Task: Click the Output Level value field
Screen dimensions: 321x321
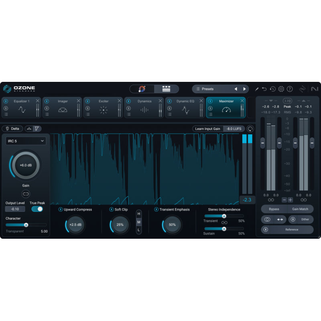Action: pos(15,209)
